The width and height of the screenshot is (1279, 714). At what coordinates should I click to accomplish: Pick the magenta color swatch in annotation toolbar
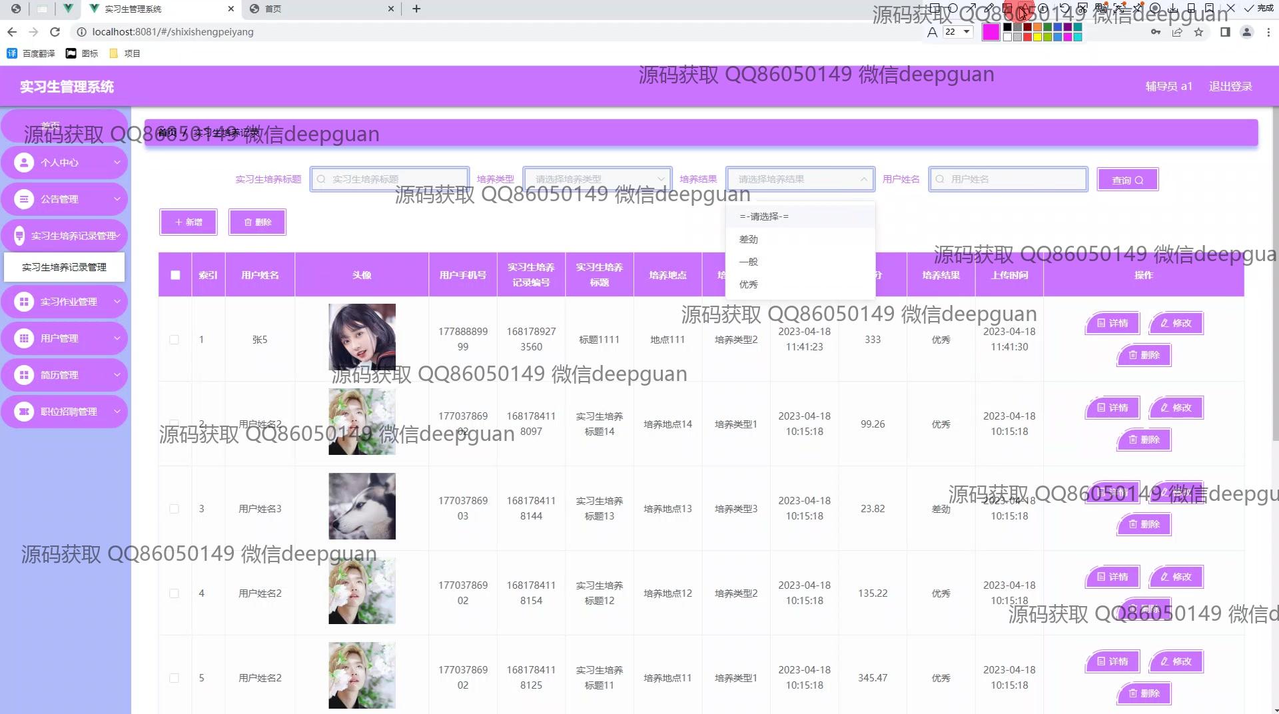click(991, 32)
